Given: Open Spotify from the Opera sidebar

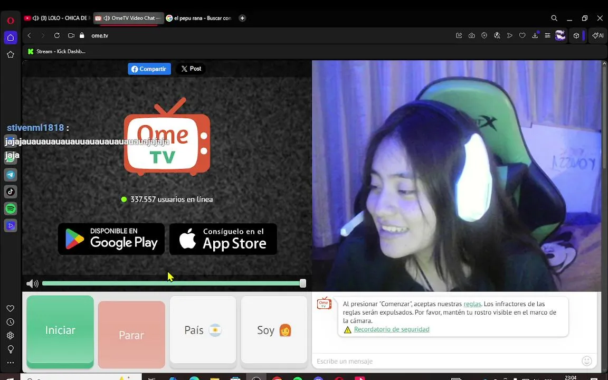Looking at the screenshot, I should coord(11,208).
